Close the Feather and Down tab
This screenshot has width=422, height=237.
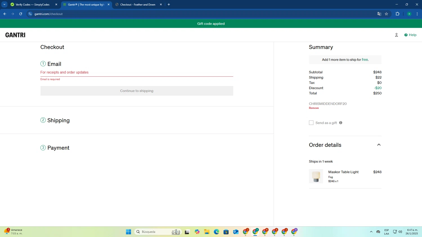tap(161, 4)
